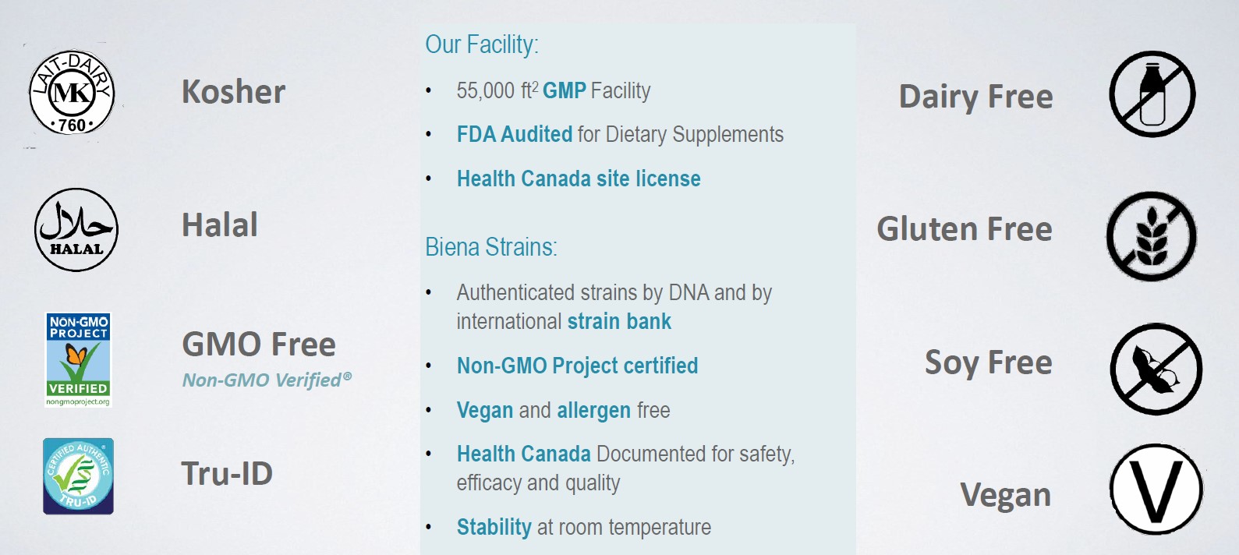Open the Health Canada site license link

click(x=579, y=179)
